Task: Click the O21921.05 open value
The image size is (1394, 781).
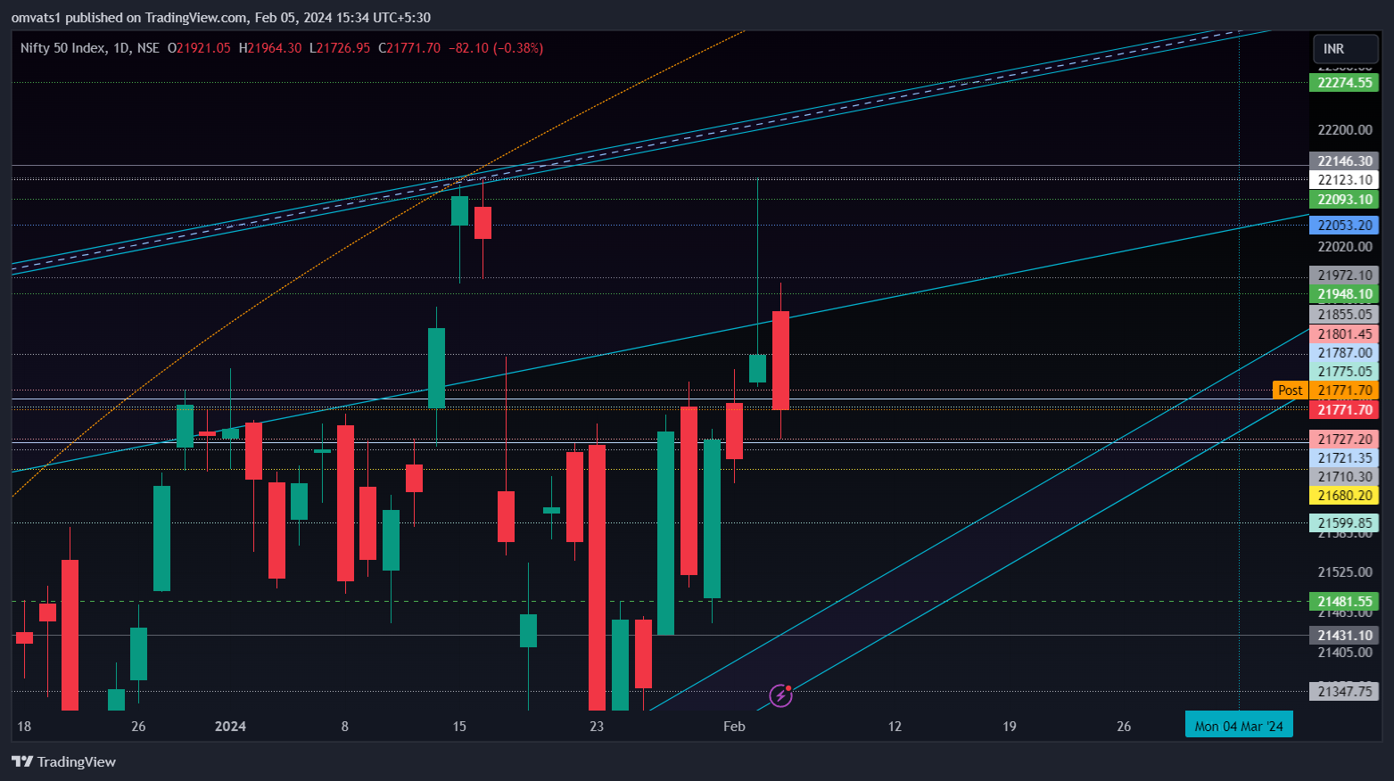Action: click(x=199, y=48)
